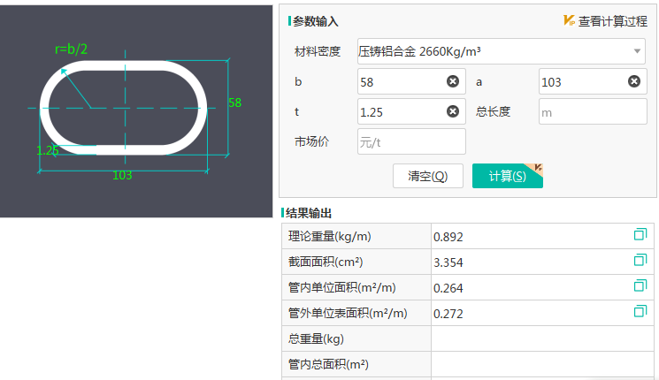The width and height of the screenshot is (659, 380).
Task: Click the 理论重量(kg/m) label
Action: [x=329, y=237]
